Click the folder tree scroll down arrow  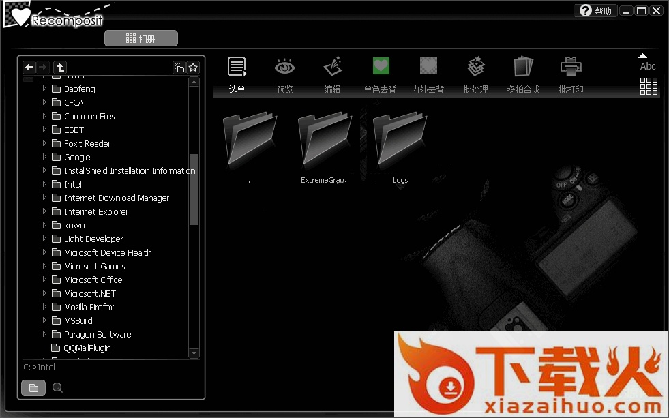[x=194, y=353]
